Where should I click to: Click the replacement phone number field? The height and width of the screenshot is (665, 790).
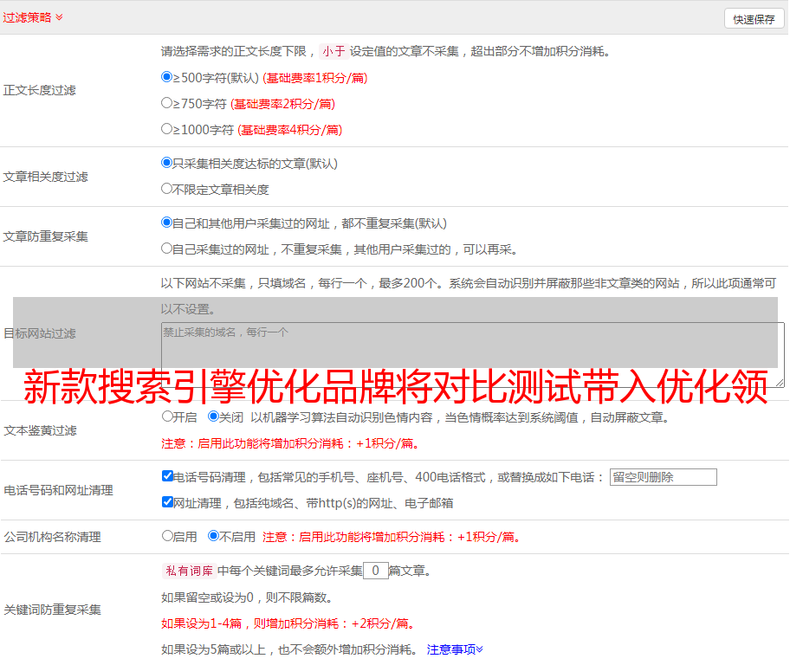click(x=663, y=477)
